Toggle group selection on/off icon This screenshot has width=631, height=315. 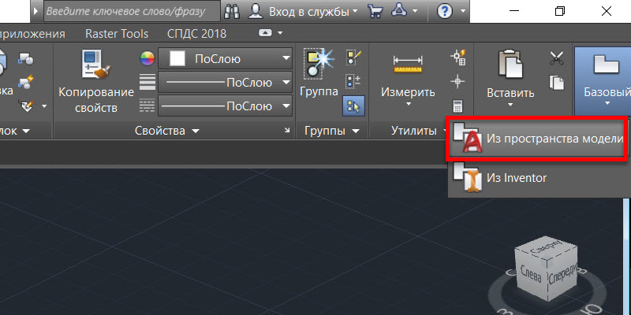click(353, 106)
